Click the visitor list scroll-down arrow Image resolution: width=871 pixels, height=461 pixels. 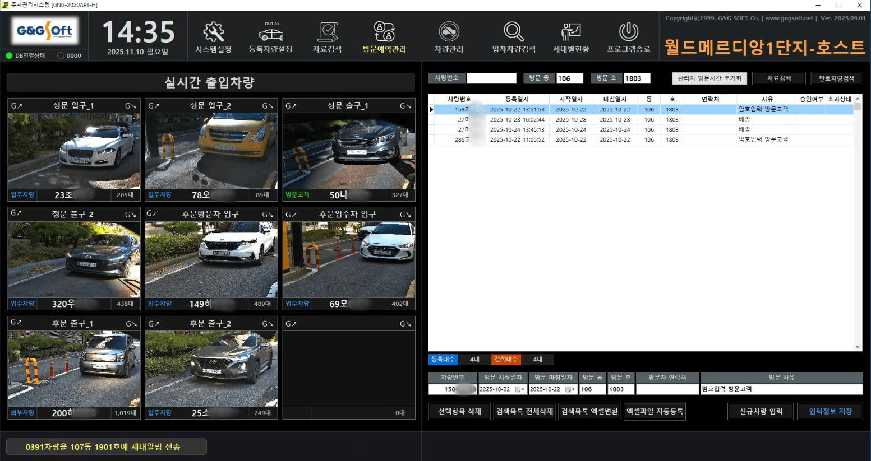tap(858, 347)
